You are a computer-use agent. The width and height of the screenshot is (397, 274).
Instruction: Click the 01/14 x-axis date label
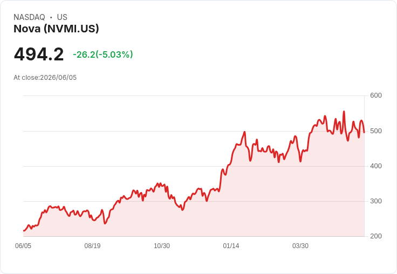coord(231,246)
